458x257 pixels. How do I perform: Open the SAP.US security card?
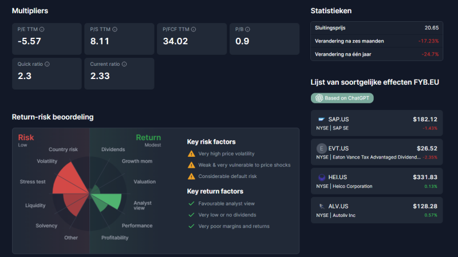click(x=377, y=123)
